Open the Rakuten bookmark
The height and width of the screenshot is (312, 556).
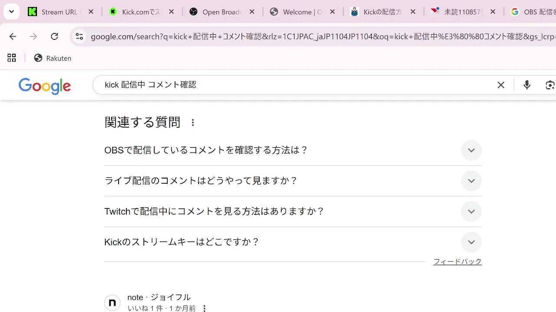pyautogui.click(x=53, y=58)
